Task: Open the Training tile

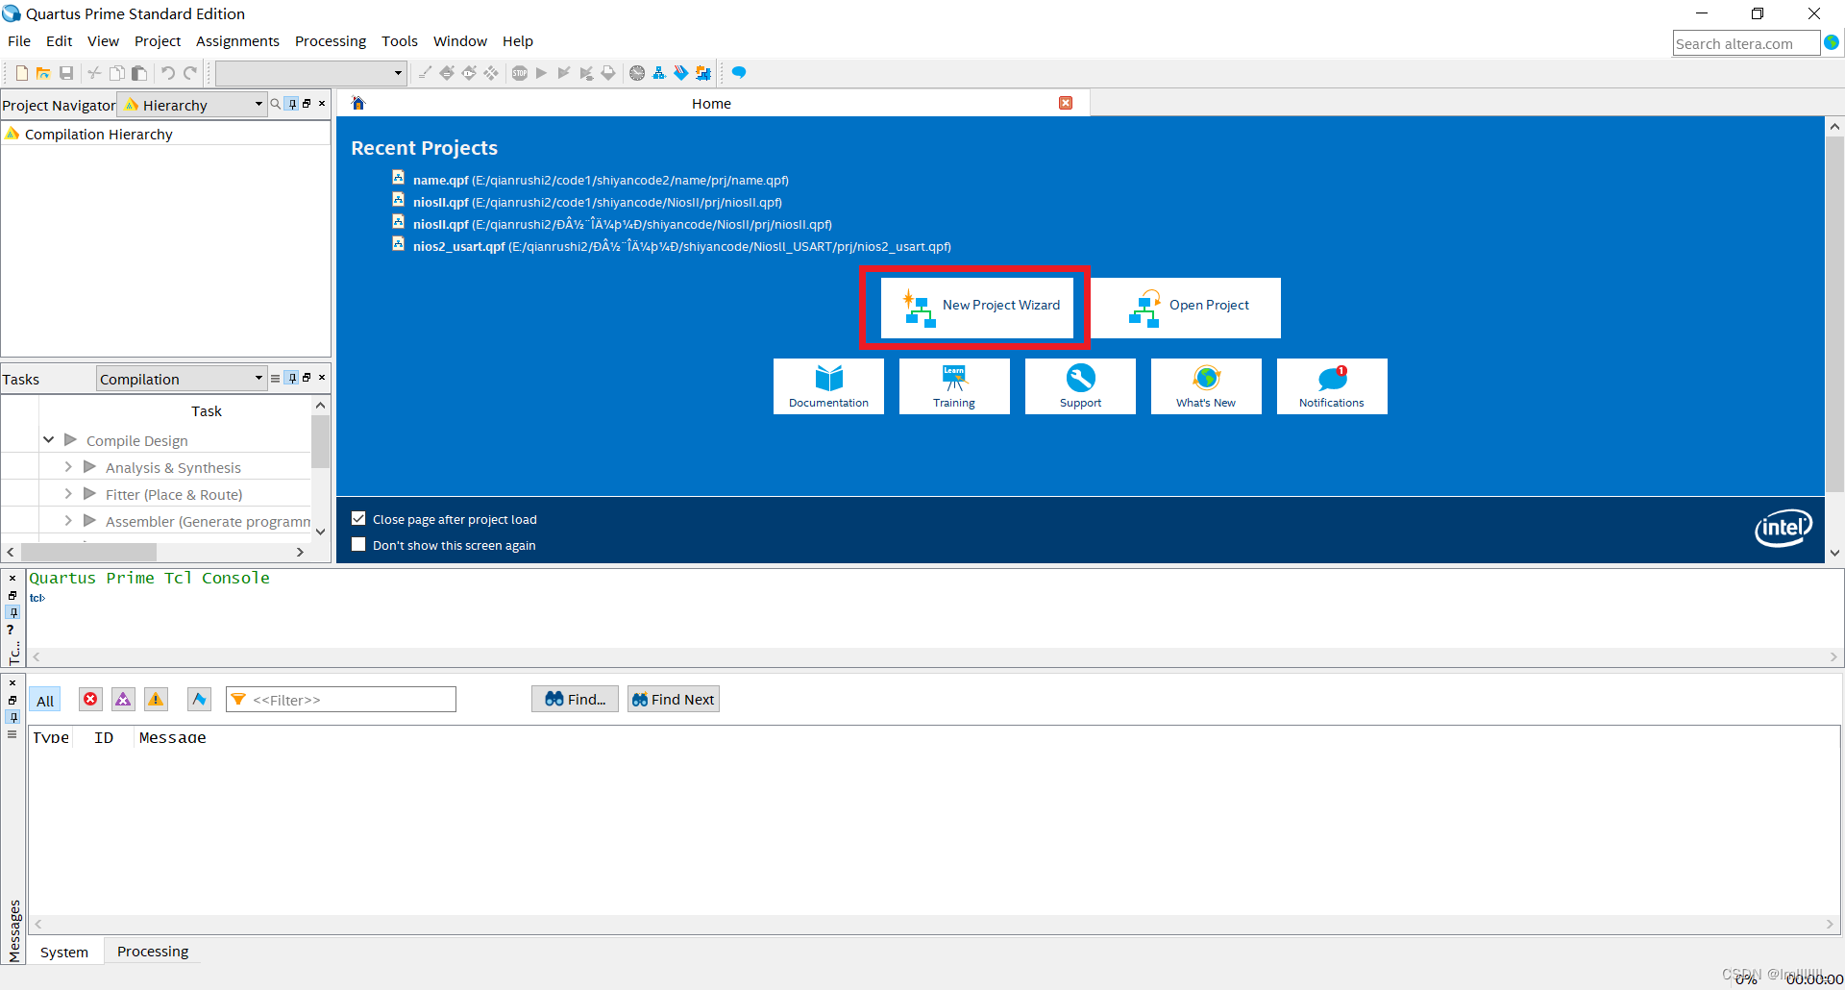Action: [x=954, y=386]
